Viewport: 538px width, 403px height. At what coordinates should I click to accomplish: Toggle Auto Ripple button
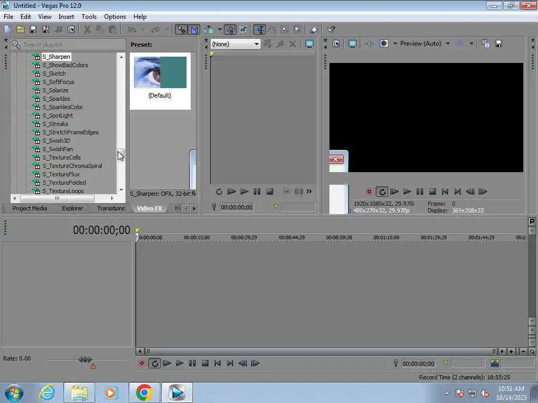click(209, 29)
